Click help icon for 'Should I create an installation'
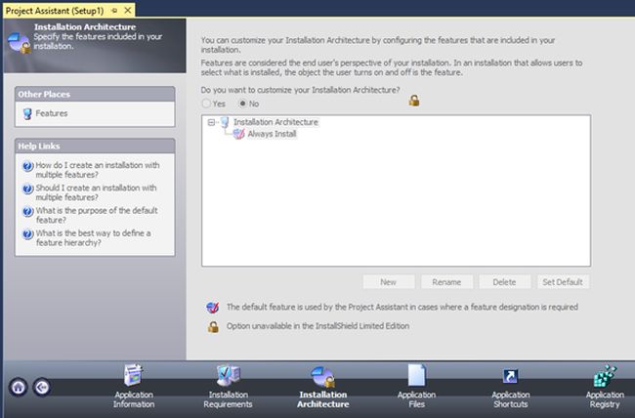Image resolution: width=635 pixels, height=418 pixels. click(x=27, y=188)
